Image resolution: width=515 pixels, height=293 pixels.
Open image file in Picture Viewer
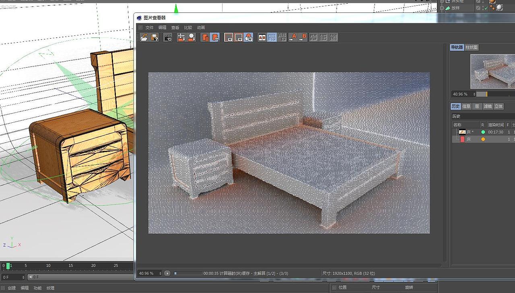click(x=144, y=37)
